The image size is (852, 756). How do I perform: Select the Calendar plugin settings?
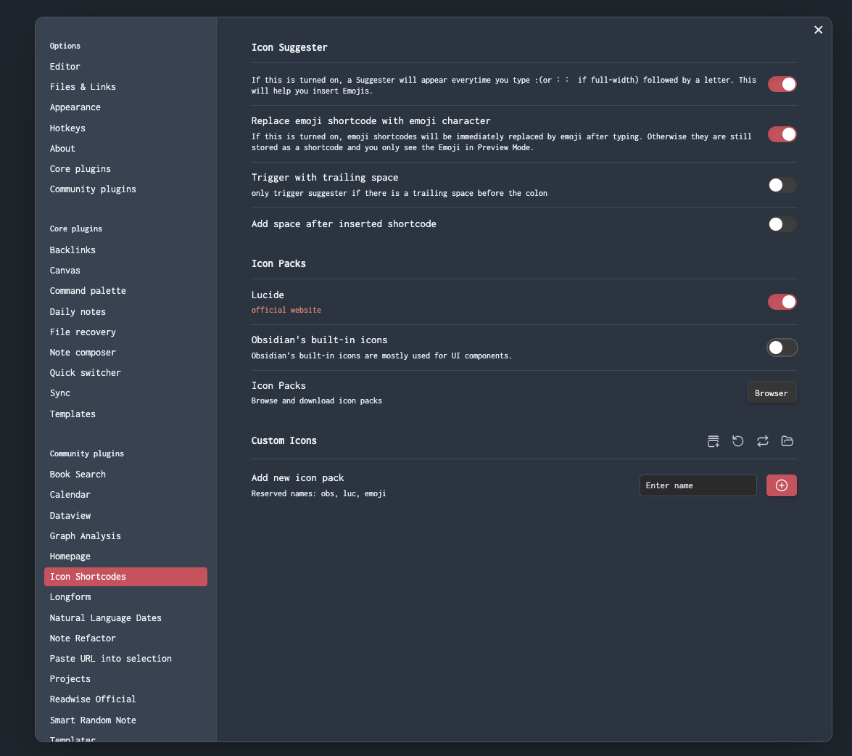click(70, 494)
